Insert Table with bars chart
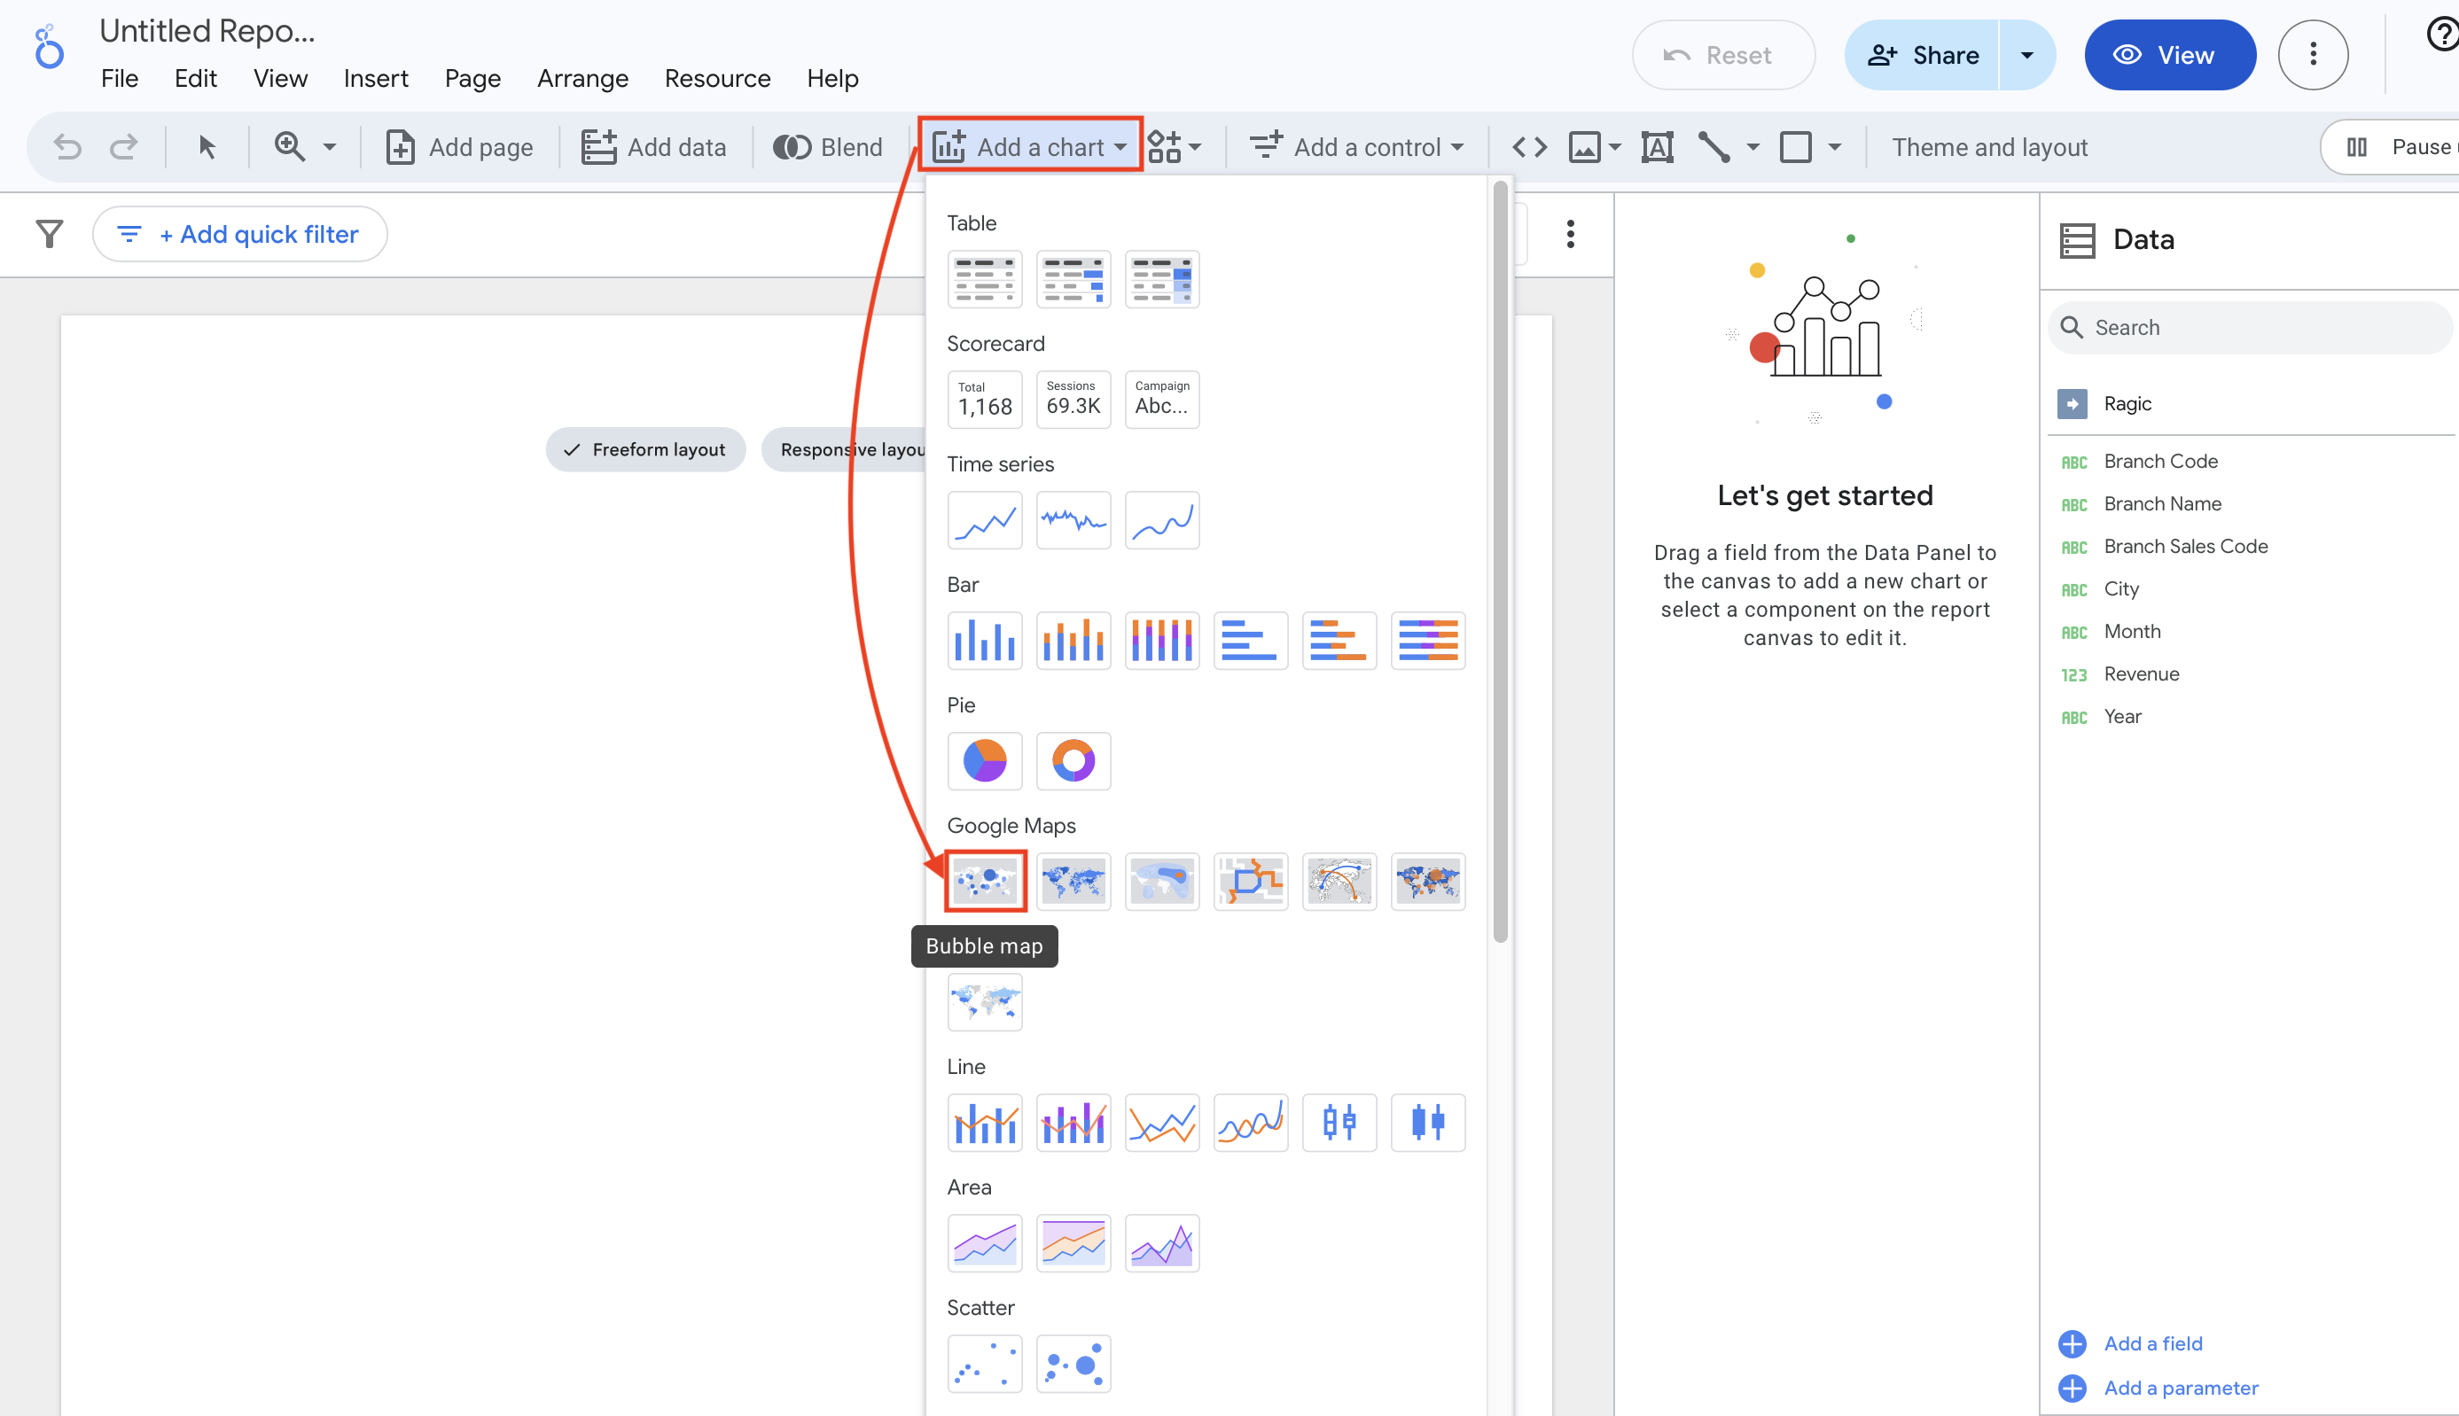The height and width of the screenshot is (1416, 2459). pos(1073,279)
